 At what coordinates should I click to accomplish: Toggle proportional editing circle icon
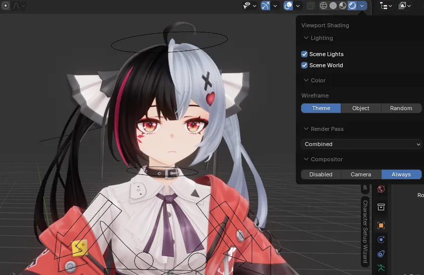[6, 6]
